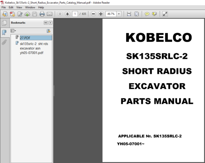Go to next page arrow
Image resolution: width=205 pixels, height=163 pixels.
pos(67,14)
